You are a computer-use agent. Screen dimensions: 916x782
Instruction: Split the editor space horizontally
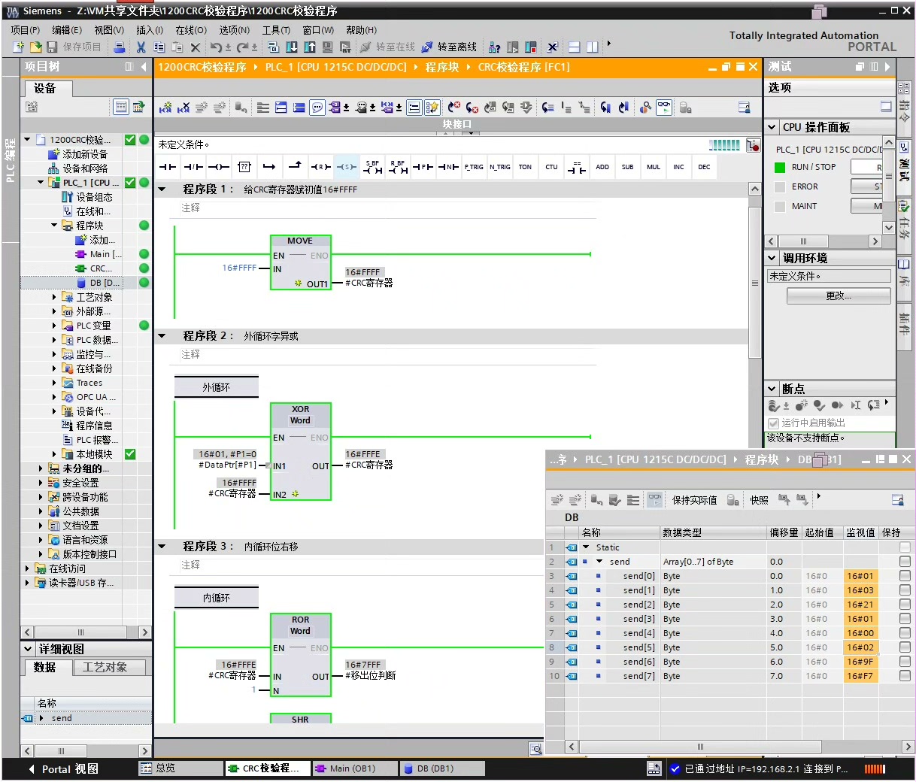(574, 47)
